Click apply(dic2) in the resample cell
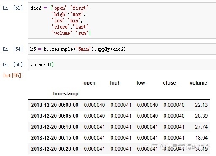This screenshot has height=156, width=216. tap(111, 49)
